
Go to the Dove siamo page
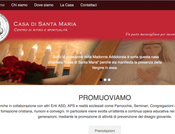point(44,5)
